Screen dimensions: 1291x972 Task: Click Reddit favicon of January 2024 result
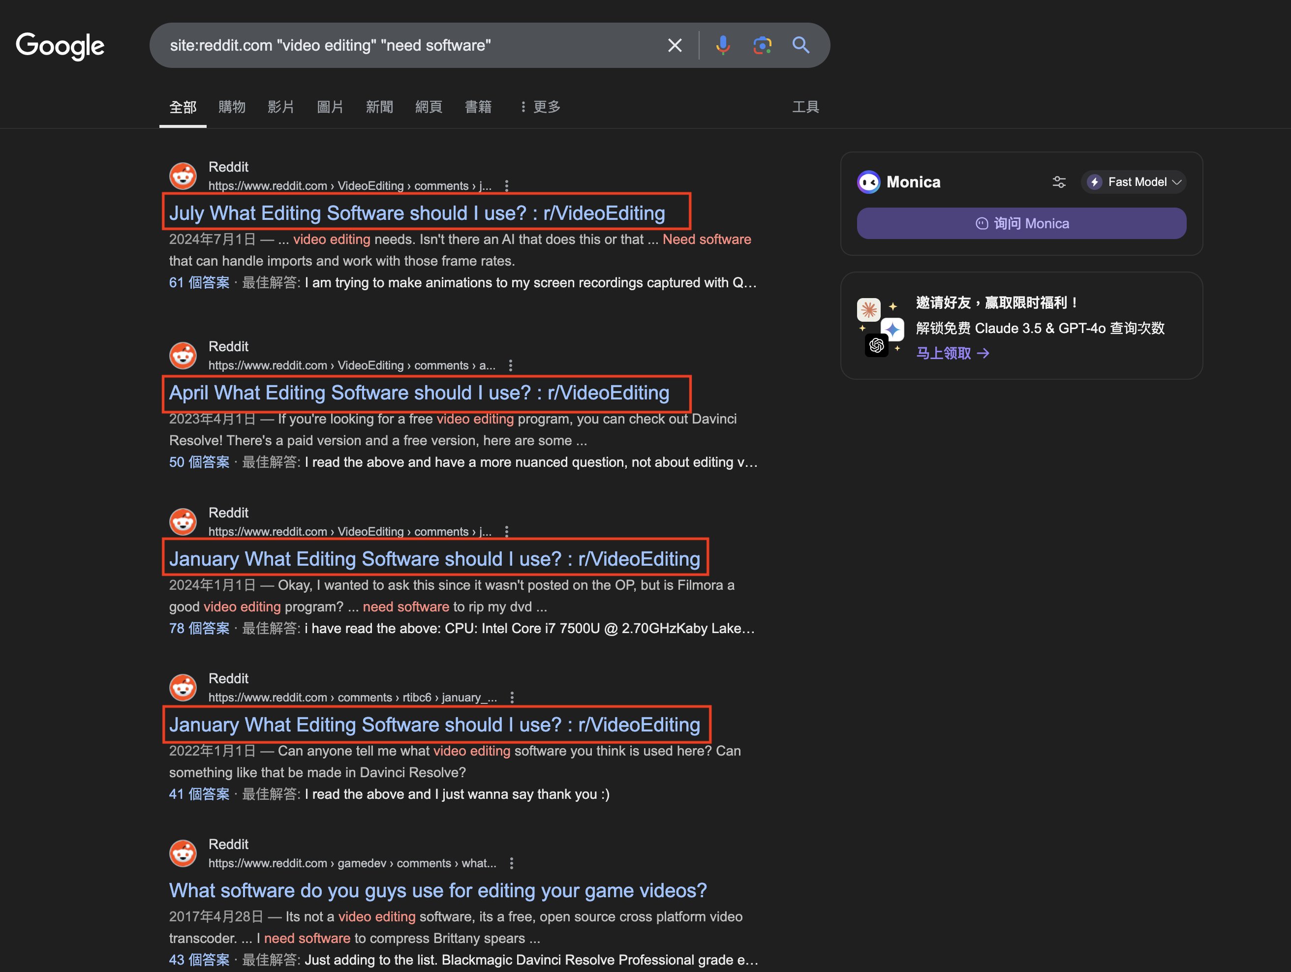[x=183, y=522]
